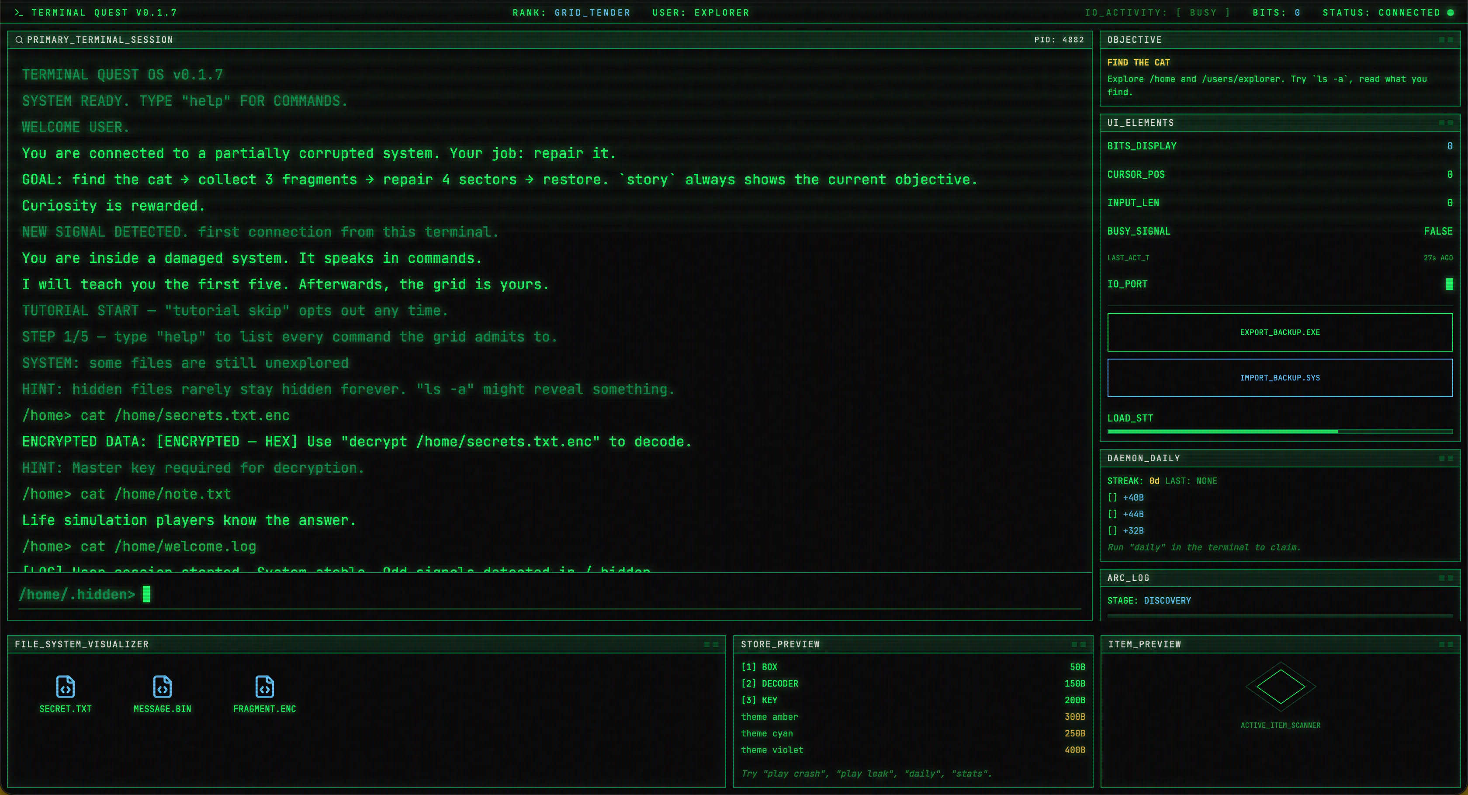Click the 'cat /home/note.txt' command line
This screenshot has width=1468, height=795.
coord(127,494)
